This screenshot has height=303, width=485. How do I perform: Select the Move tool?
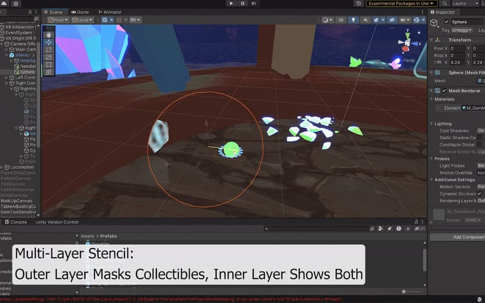pyautogui.click(x=48, y=42)
